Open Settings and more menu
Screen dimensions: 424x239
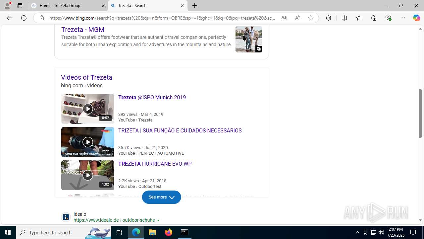[403, 18]
